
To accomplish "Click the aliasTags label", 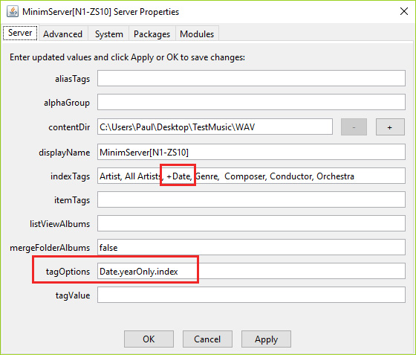I will click(x=73, y=79).
